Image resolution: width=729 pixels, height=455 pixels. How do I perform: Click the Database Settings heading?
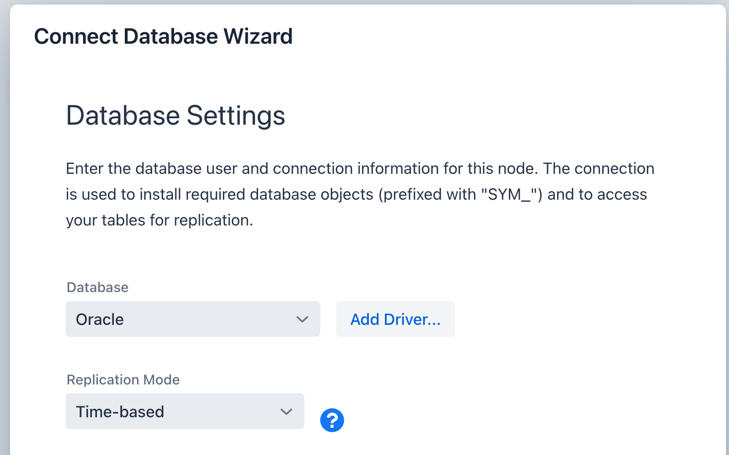click(176, 115)
